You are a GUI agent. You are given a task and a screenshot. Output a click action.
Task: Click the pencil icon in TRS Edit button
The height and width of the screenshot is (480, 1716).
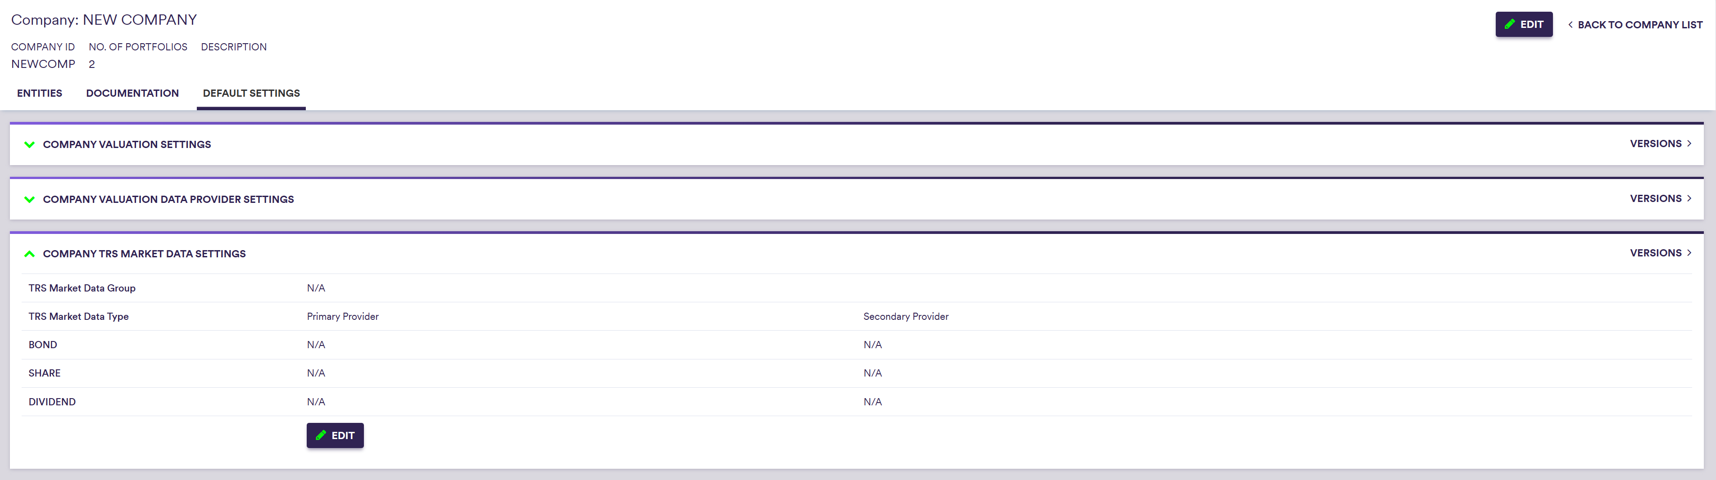point(320,435)
